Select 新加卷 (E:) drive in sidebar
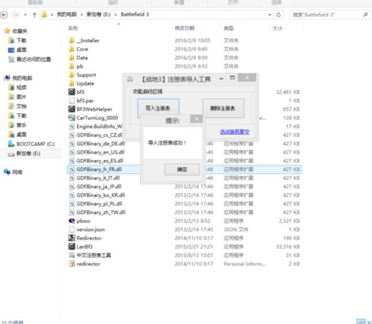 28,154
